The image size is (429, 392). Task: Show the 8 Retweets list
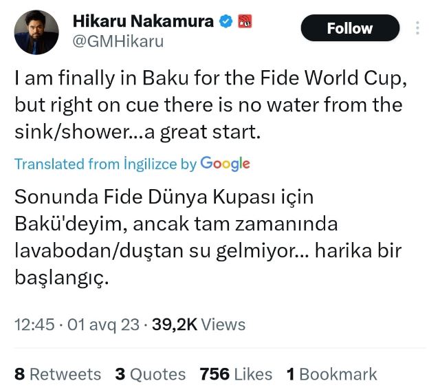click(58, 374)
